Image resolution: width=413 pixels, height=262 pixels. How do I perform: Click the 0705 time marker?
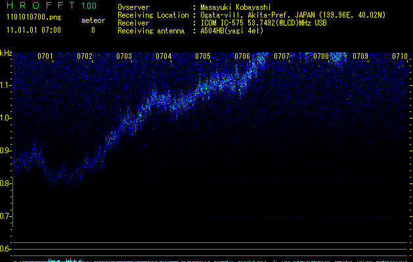[203, 56]
